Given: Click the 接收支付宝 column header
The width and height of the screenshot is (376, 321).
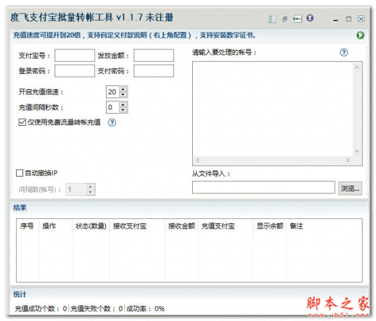Looking at the screenshot, I should tap(137, 226).
